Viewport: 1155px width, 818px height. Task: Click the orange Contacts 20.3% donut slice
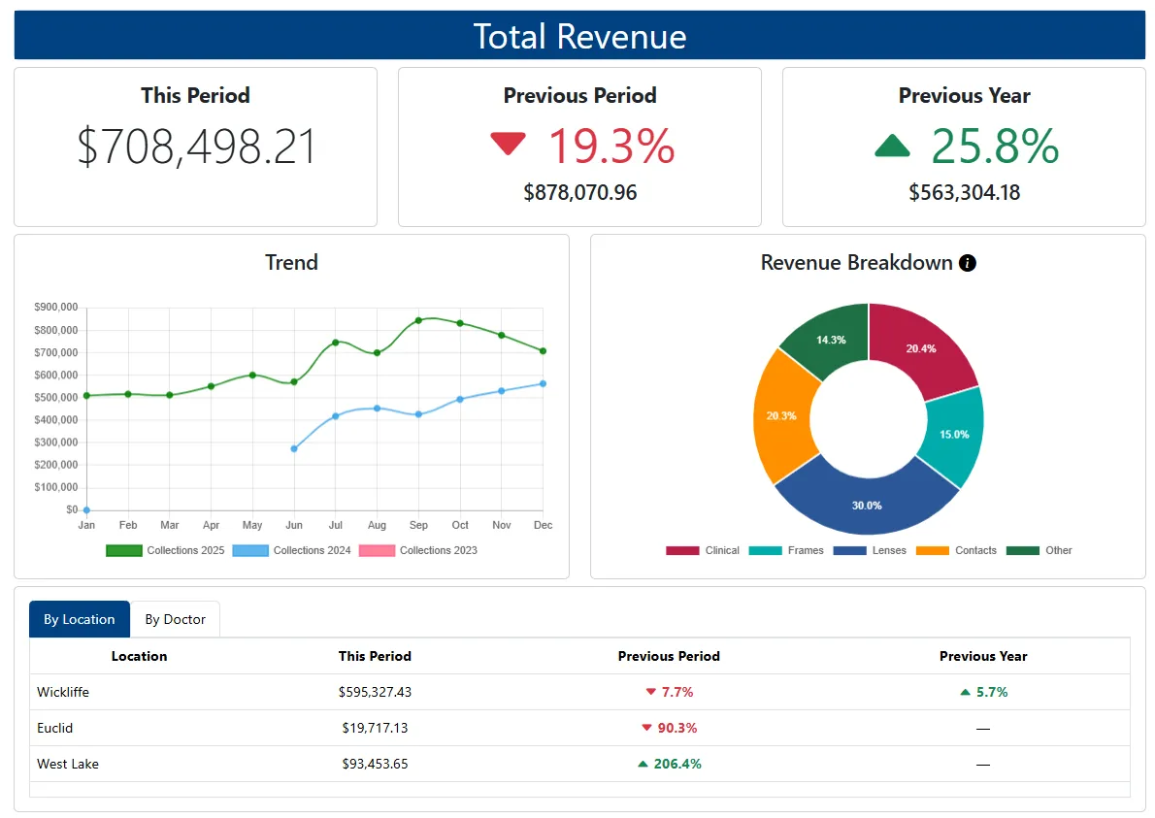pyautogui.click(x=782, y=415)
